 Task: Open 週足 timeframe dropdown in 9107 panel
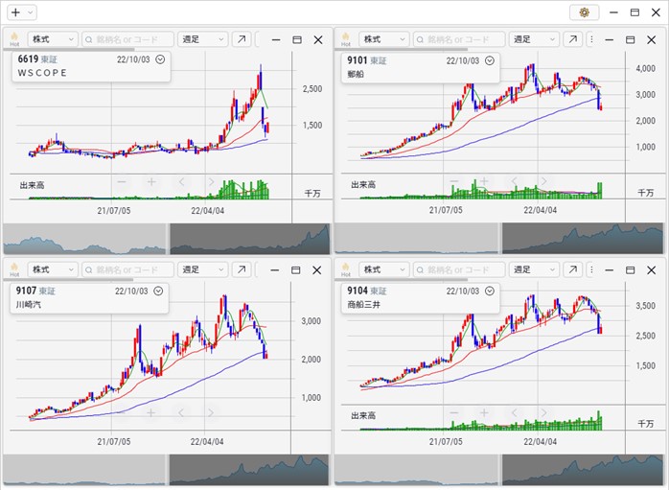203,269
